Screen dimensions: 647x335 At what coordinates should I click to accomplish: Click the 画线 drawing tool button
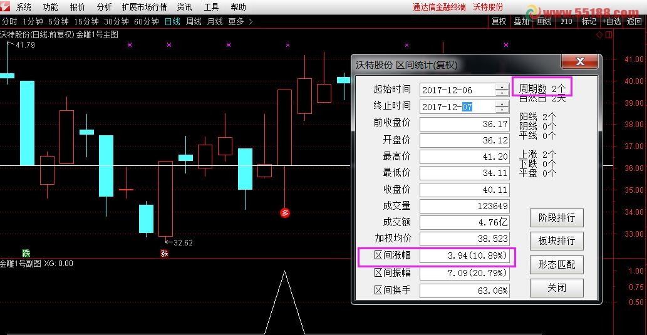tap(544, 21)
